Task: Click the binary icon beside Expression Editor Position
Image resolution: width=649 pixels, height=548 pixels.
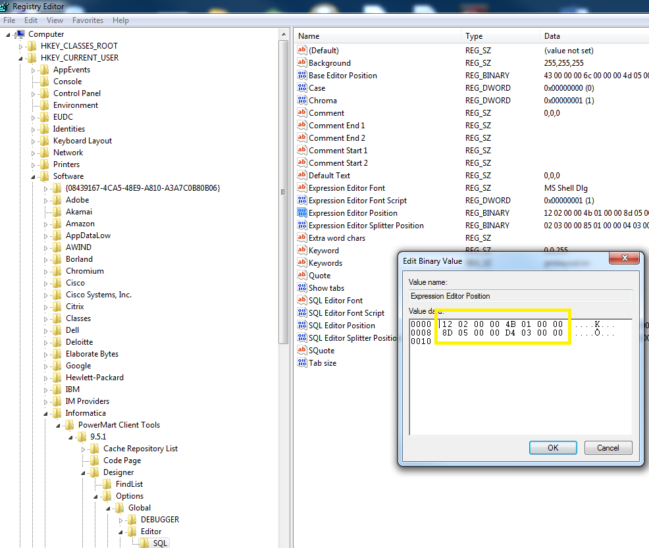Action: pos(301,212)
